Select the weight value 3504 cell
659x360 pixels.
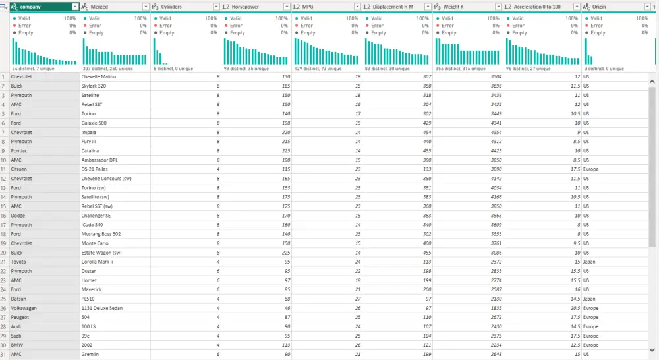468,76
